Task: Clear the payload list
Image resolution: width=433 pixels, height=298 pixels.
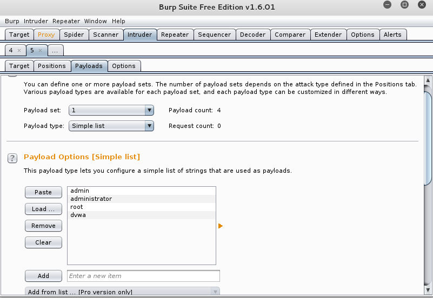Action: [x=43, y=242]
